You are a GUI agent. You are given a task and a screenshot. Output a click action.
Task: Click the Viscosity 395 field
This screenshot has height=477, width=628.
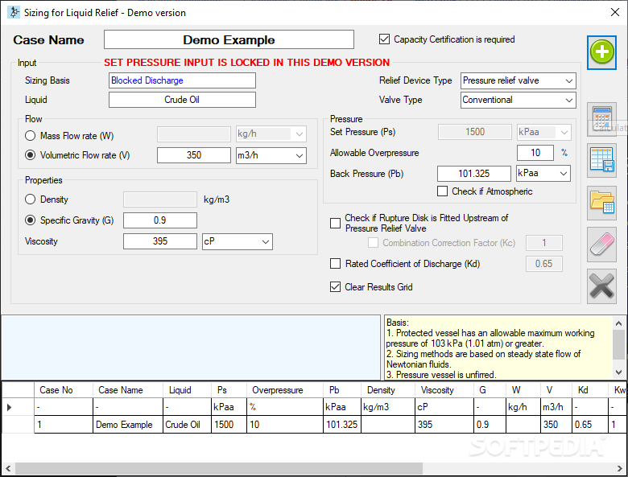[160, 241]
